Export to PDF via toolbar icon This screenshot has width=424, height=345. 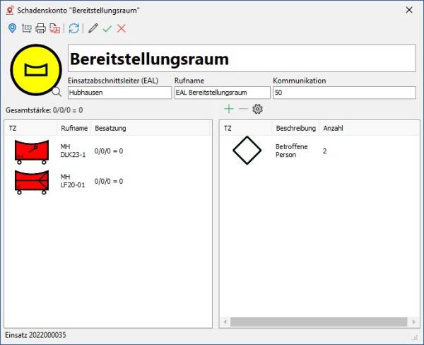point(55,28)
